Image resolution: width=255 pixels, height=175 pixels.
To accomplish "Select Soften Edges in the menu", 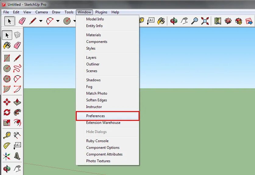I will 108,100.
